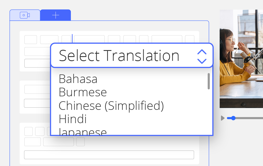Viewport: 263px width, 166px height.
Task: Choose Japanese from the language list
Action: (83, 132)
